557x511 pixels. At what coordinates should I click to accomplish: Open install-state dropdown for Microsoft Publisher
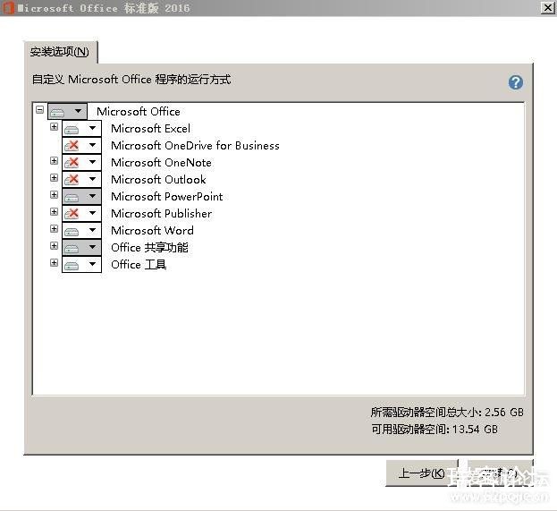81,213
